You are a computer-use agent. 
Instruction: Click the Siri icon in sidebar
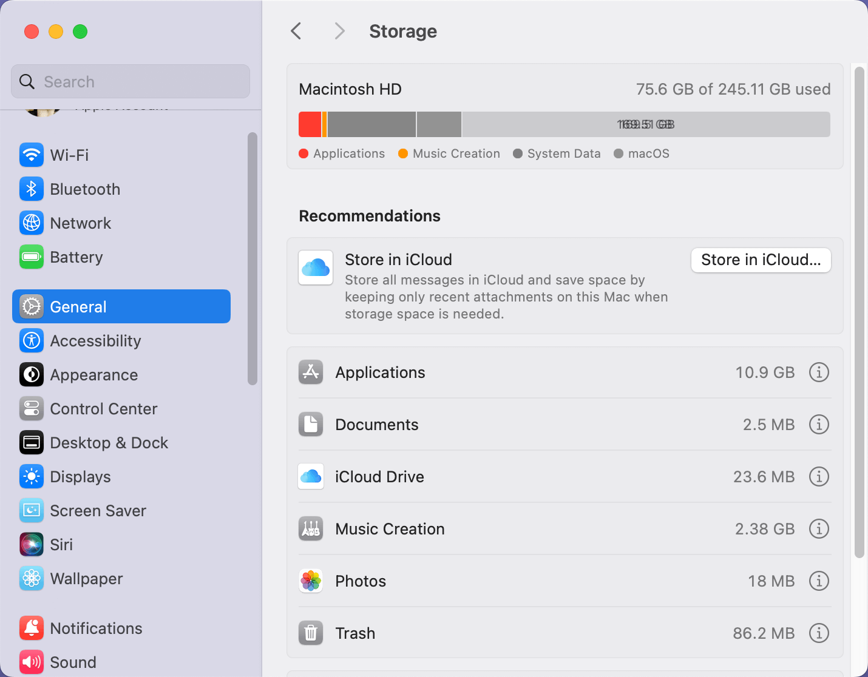pos(31,544)
